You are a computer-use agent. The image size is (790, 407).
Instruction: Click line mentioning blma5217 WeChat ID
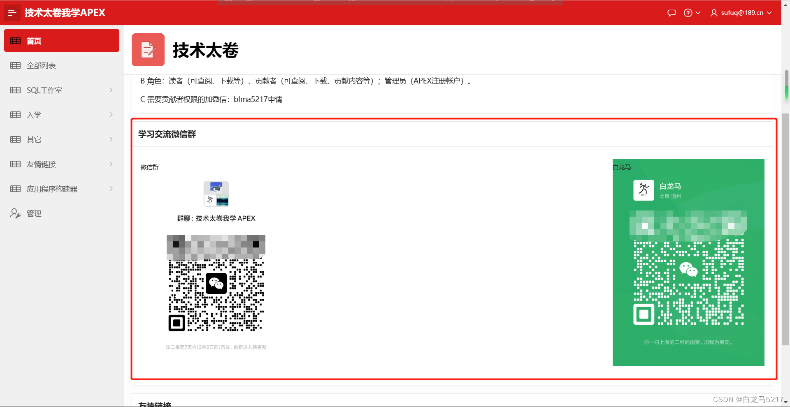211,99
